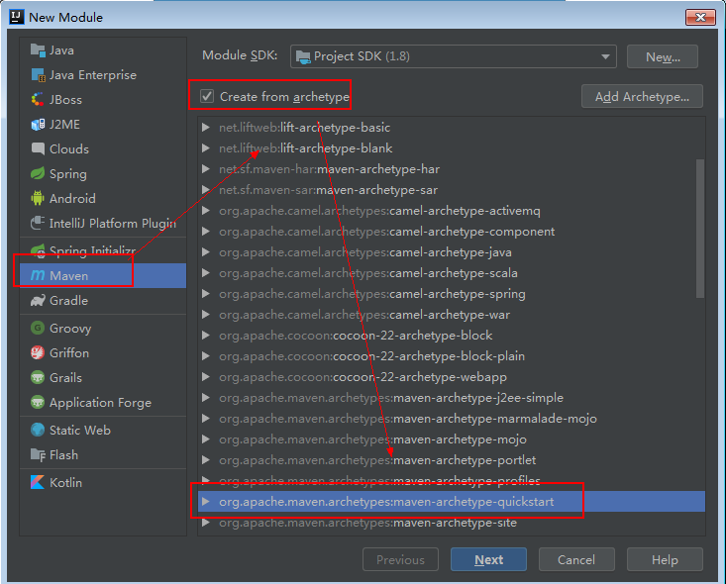Screen dimensions: 726x584
Task: Select maven-archetype-quickstart row
Action: [x=452, y=502]
